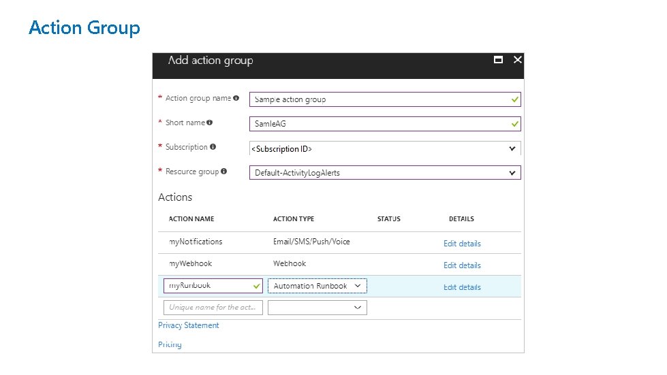Viewport: 667px width, 375px height.
Task: Open the Automation Runbook action type dropdown
Action: coord(359,287)
